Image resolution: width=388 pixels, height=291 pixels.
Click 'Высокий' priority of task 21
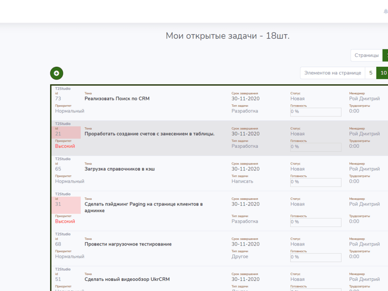65,146
